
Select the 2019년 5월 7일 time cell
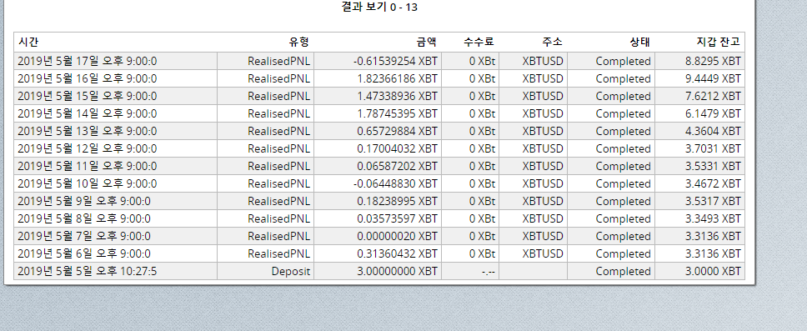(115, 236)
